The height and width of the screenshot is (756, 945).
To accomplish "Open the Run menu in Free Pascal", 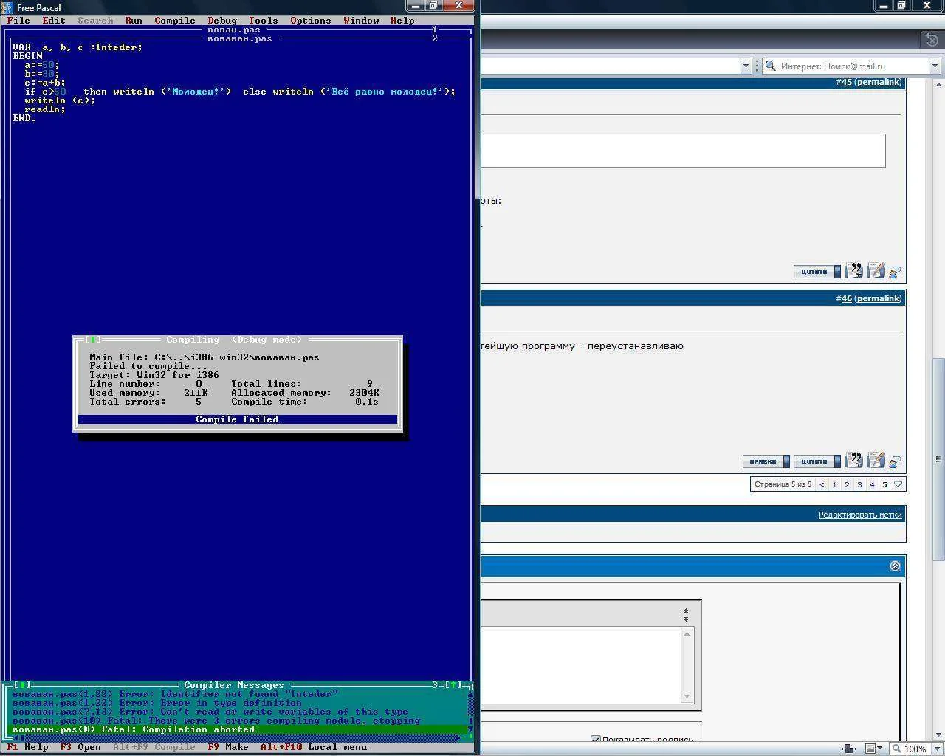I will point(134,21).
